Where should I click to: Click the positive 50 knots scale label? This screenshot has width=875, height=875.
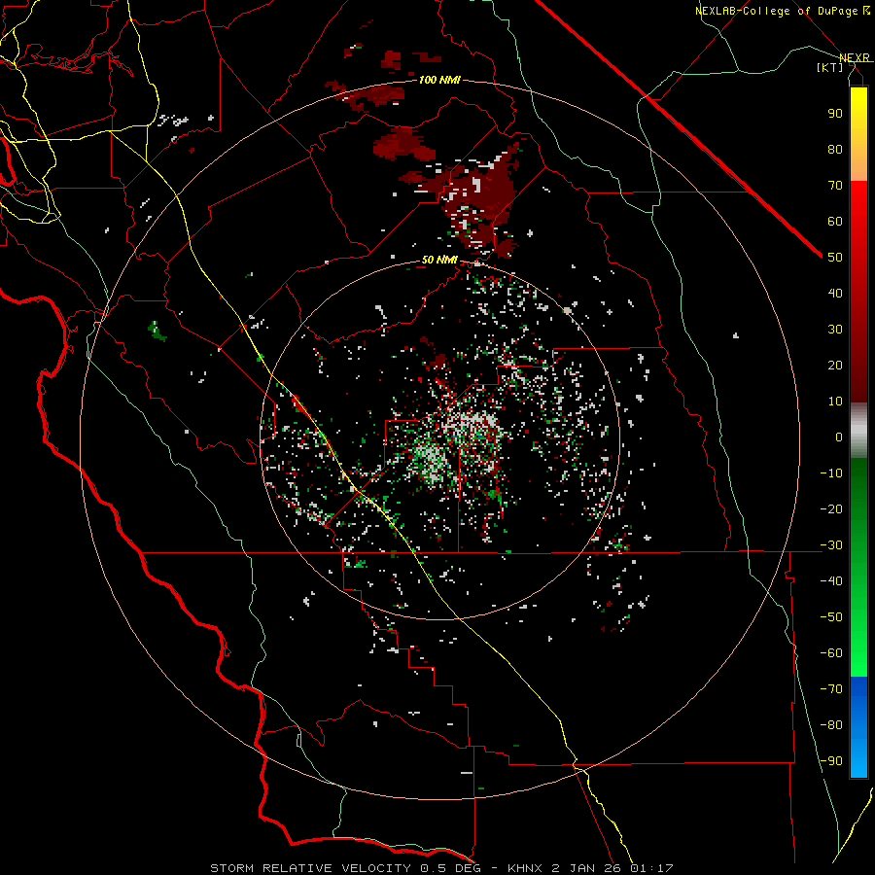835,258
